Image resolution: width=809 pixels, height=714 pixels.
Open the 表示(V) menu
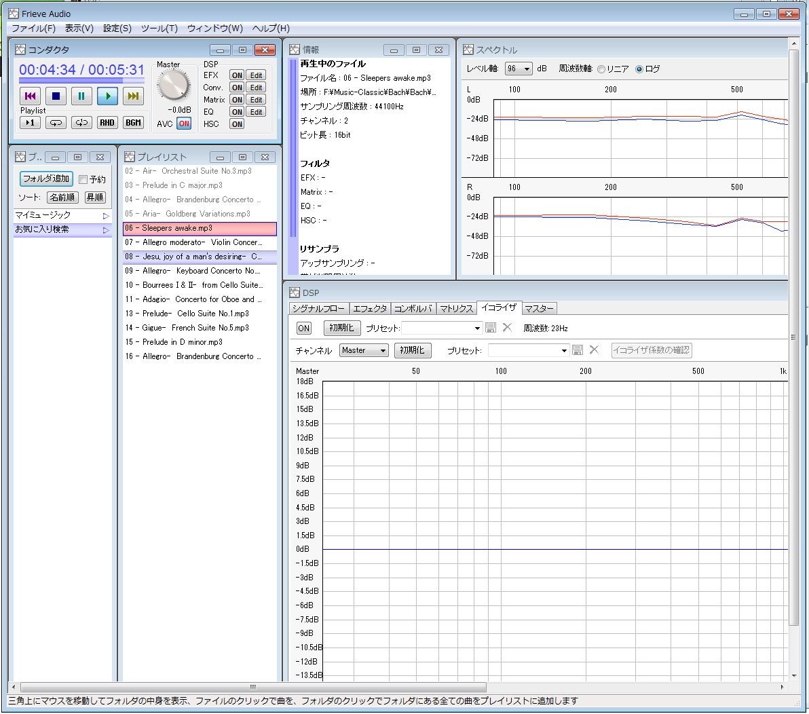tap(79, 29)
